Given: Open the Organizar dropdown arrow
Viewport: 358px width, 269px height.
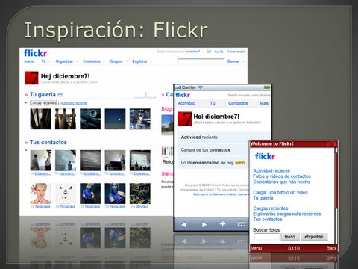Looking at the screenshot, I should tap(77, 61).
